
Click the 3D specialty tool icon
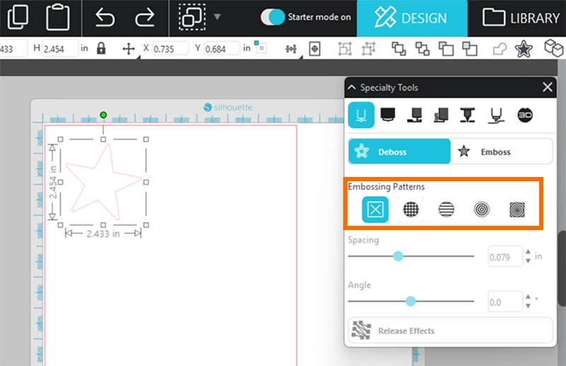tap(524, 115)
